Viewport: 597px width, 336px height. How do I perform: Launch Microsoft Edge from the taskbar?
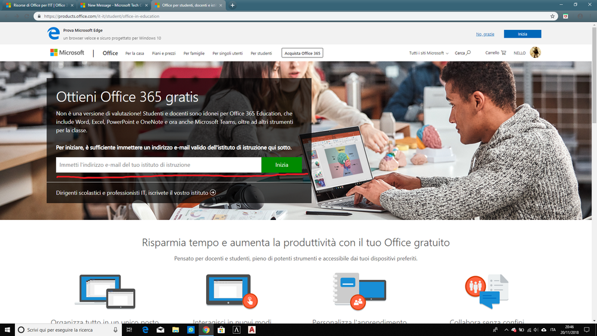point(145,330)
